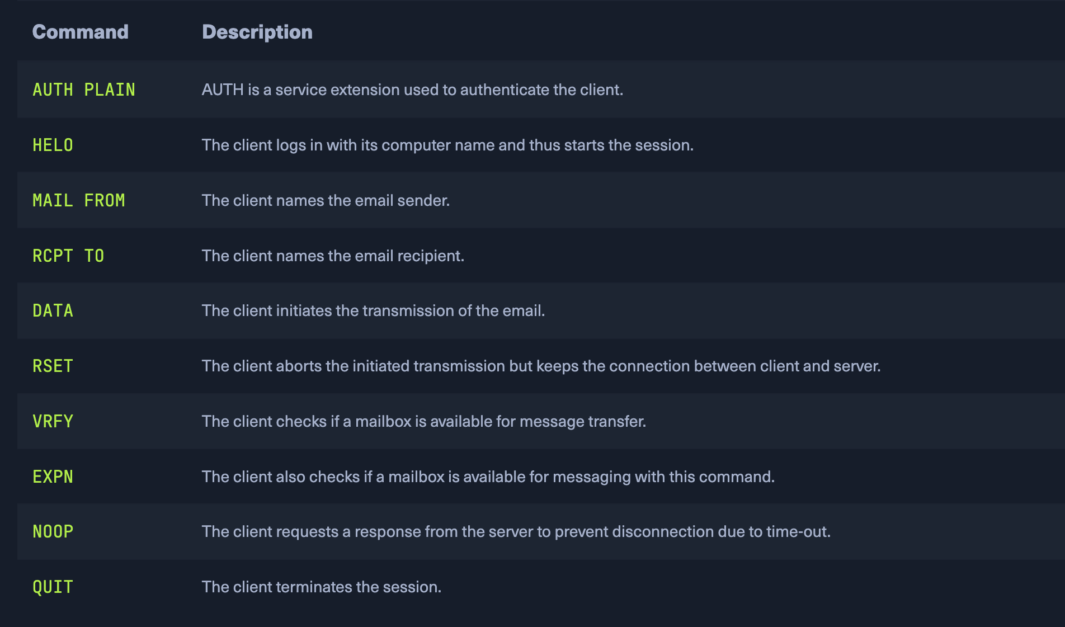Click the DATA transmission description text

[x=373, y=310]
